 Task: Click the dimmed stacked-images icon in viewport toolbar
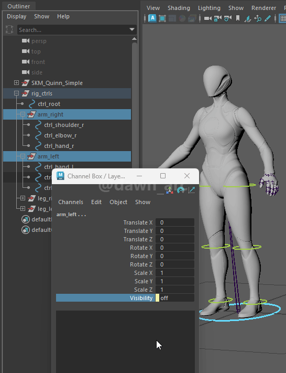click(x=192, y=18)
